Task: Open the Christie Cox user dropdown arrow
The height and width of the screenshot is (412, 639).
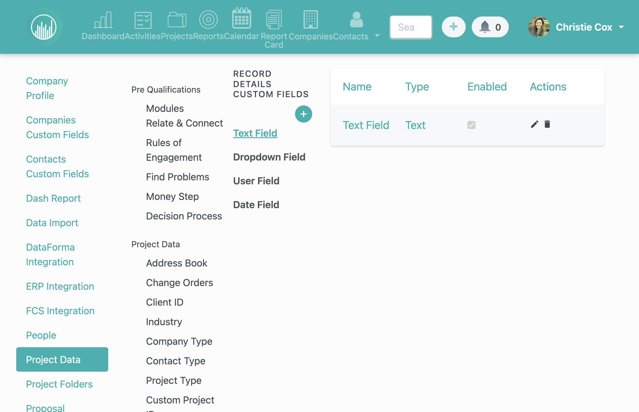Action: tap(621, 27)
